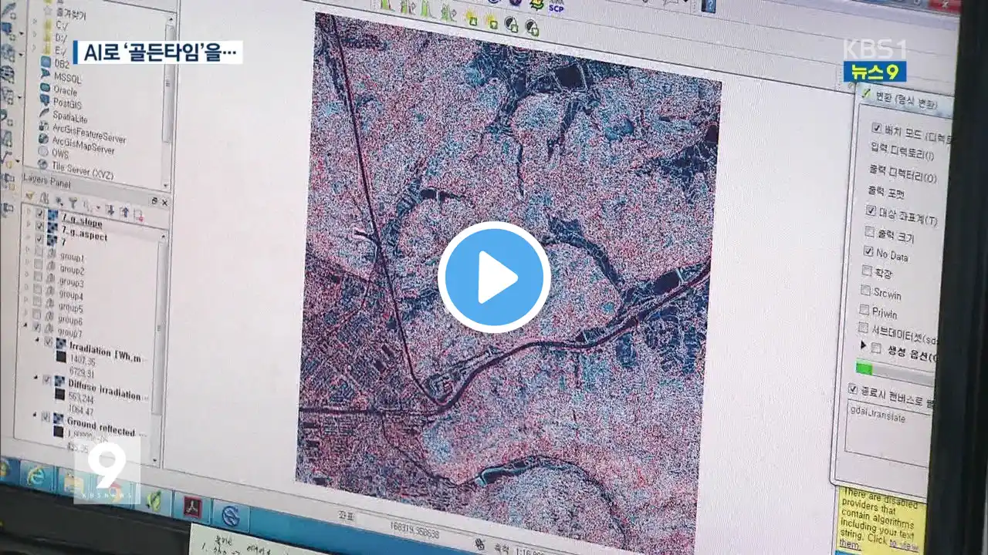Toggle the Irradiation layer checkbox
The image size is (988, 555).
[48, 341]
